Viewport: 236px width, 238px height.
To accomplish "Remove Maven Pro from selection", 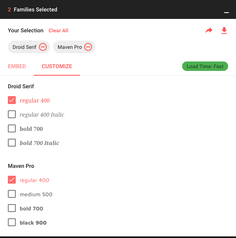I will click(x=88, y=47).
